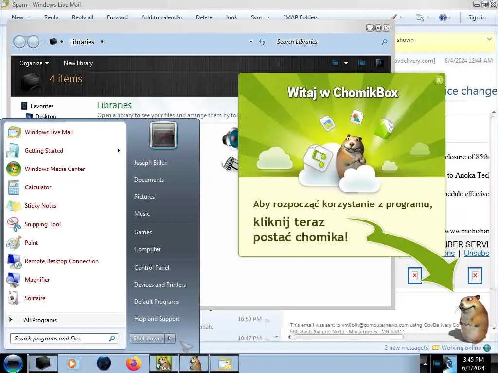Click Sign in in Windows Live Mail
This screenshot has height=373, width=498.
pyautogui.click(x=477, y=17)
